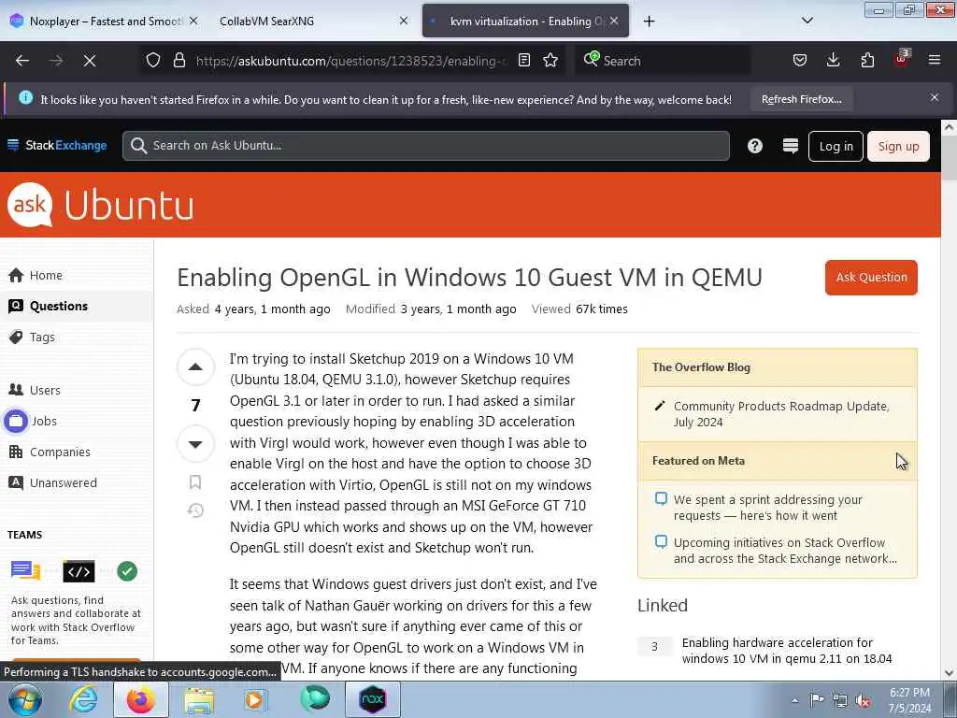Go back with the browser back arrow
Screen dimensions: 957x718
point(22,61)
